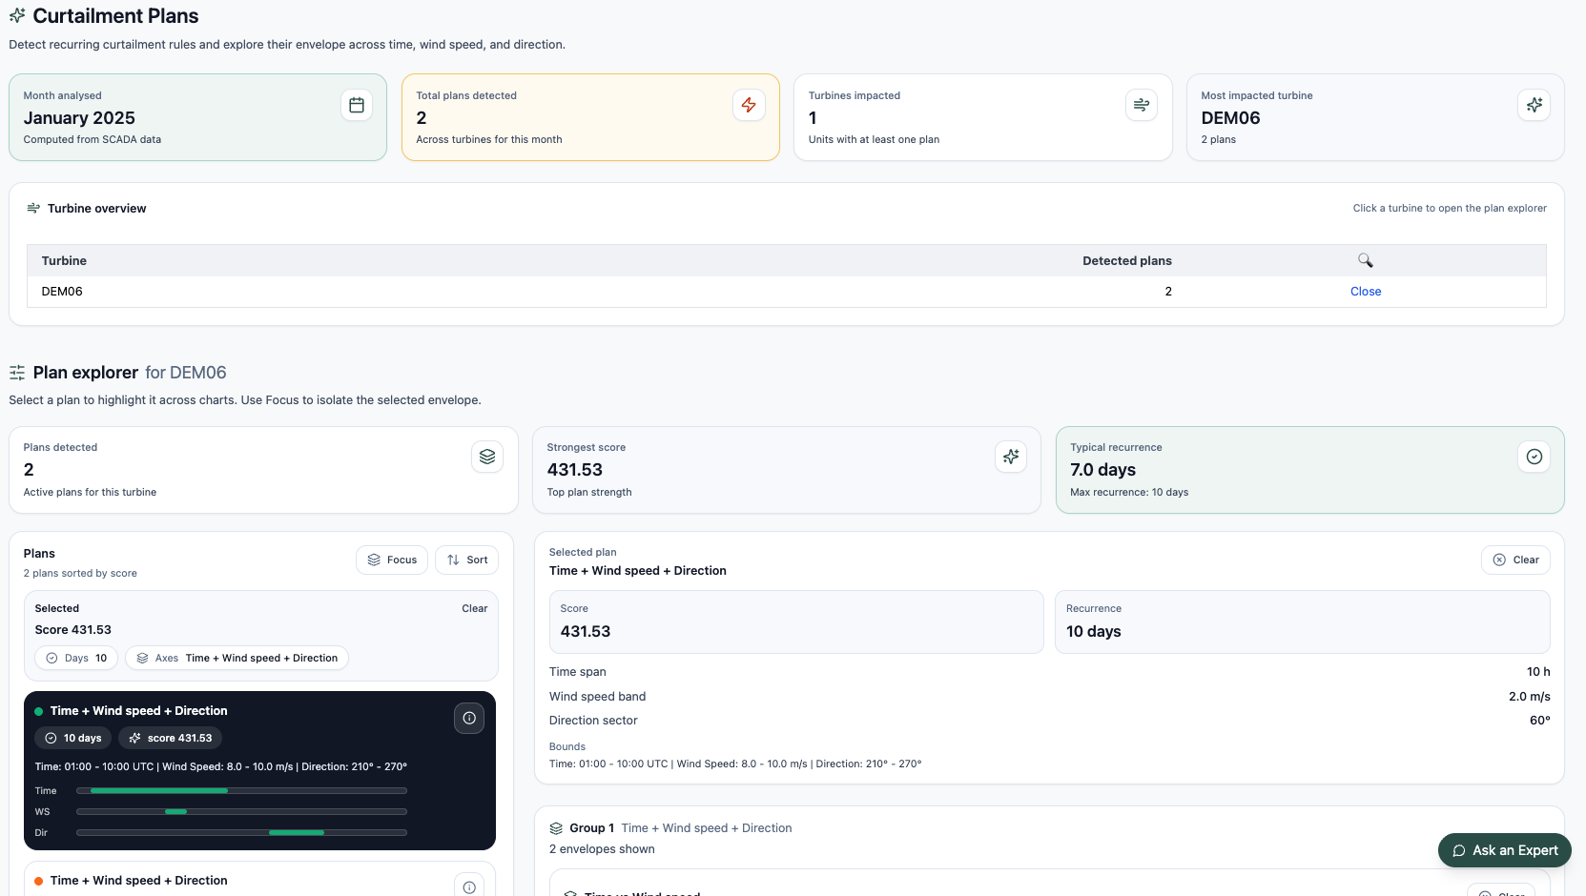This screenshot has width=1586, height=896.
Task: Click the Days 10 filter chip
Action: click(x=76, y=658)
